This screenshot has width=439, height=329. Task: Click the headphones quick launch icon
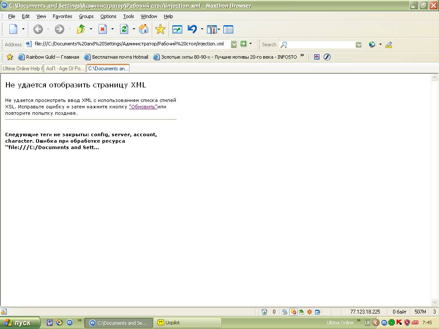(50, 323)
